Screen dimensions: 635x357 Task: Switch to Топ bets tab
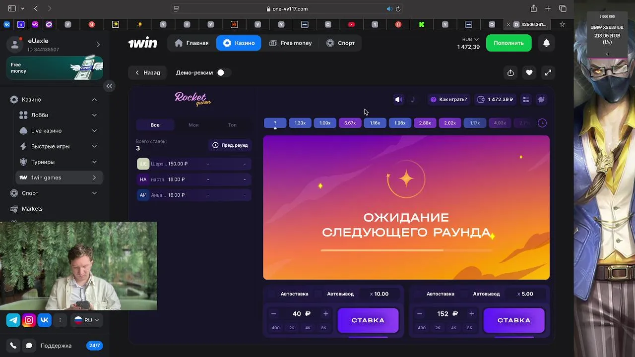[232, 125]
